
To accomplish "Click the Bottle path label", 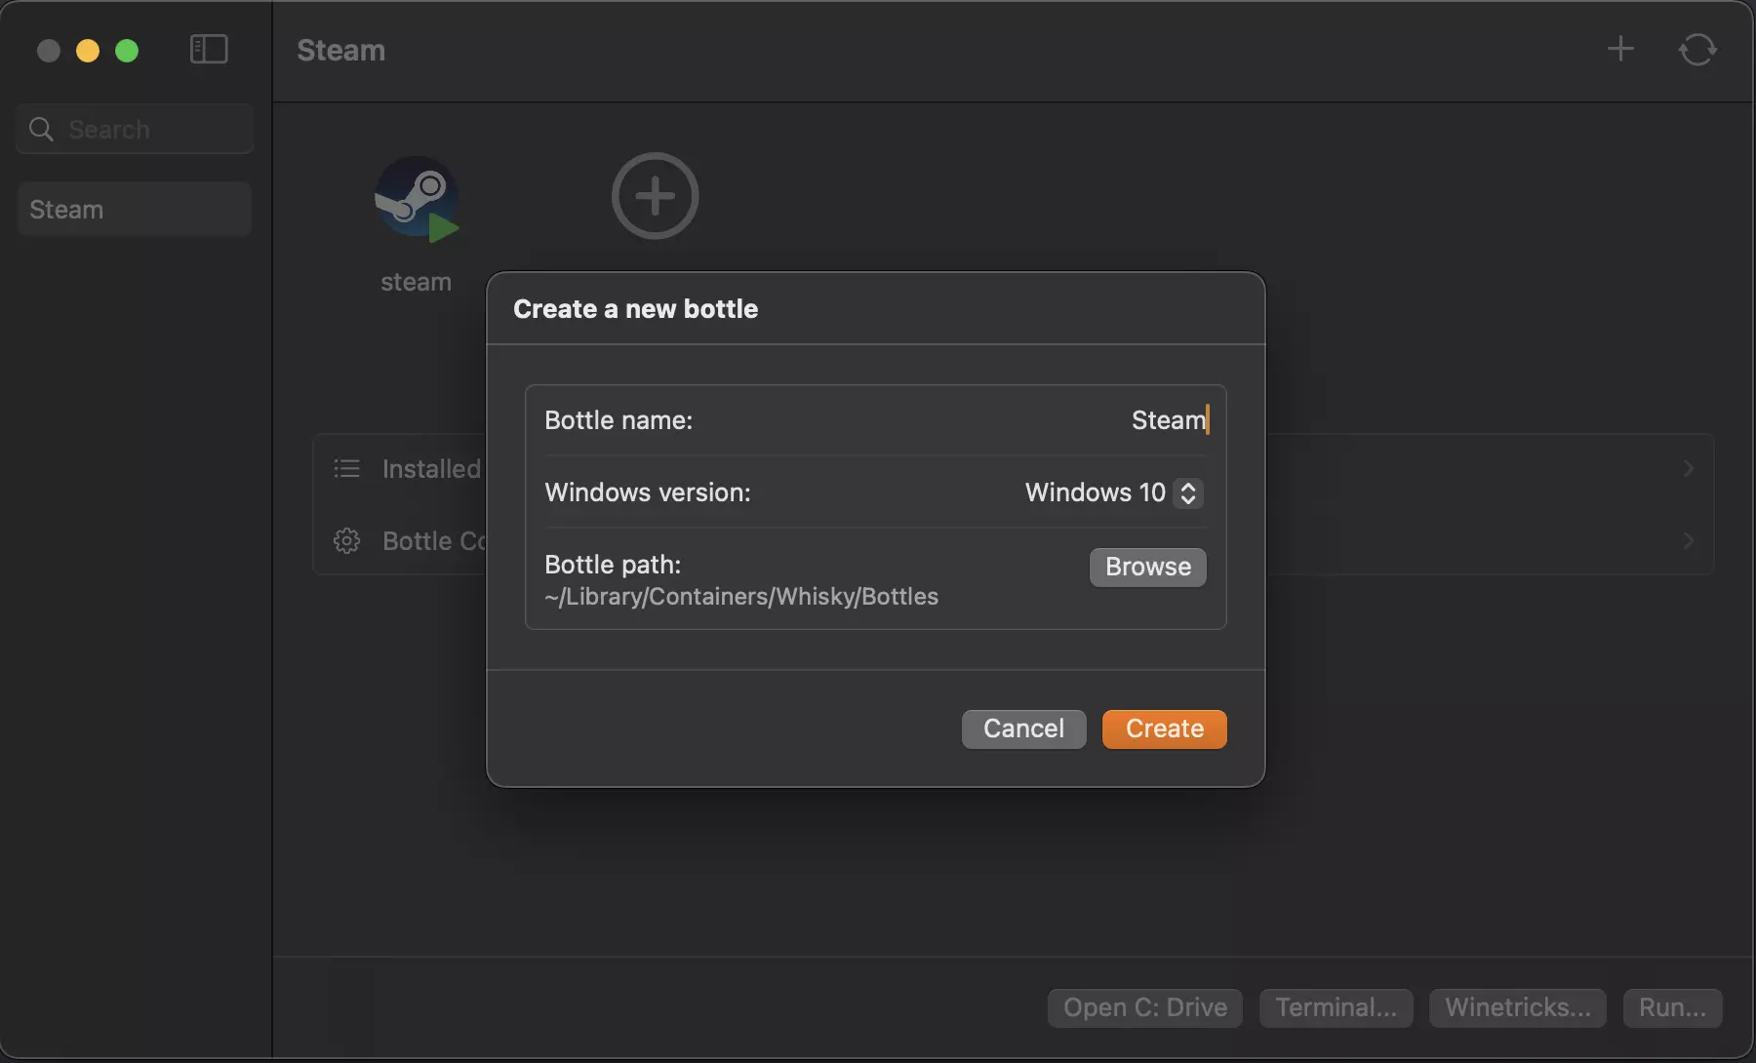I will [613, 565].
